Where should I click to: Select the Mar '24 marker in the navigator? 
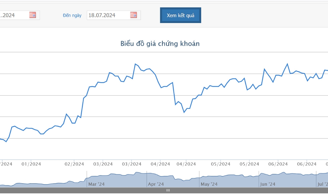pos(97,184)
